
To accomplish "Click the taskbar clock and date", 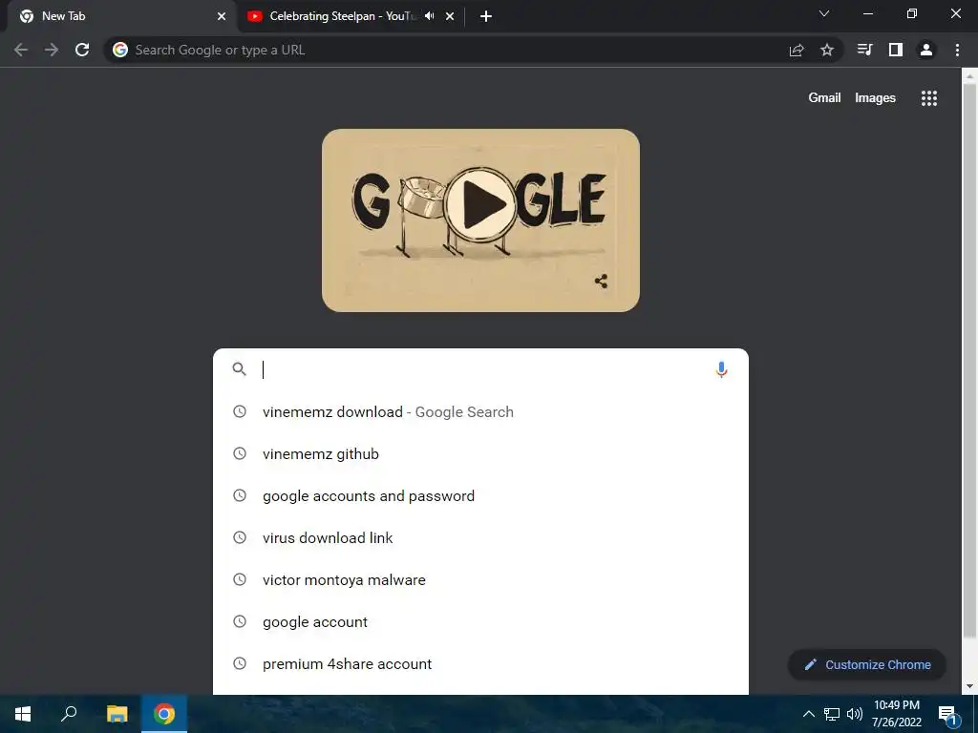I will 896,714.
